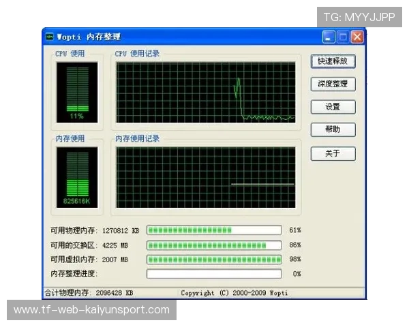Click the 可用虚拟内存 progress bar at 98%
Viewport: 409px width, 327px height.
(x=214, y=260)
